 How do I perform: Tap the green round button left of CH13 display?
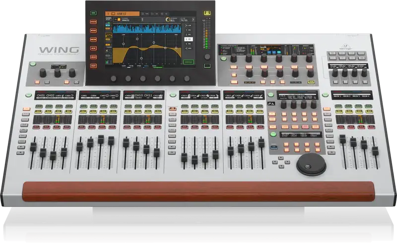(x=173, y=95)
